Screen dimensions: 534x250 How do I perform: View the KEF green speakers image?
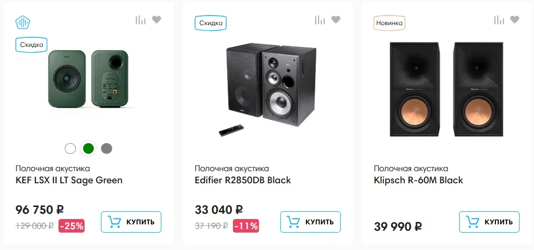coord(88,79)
